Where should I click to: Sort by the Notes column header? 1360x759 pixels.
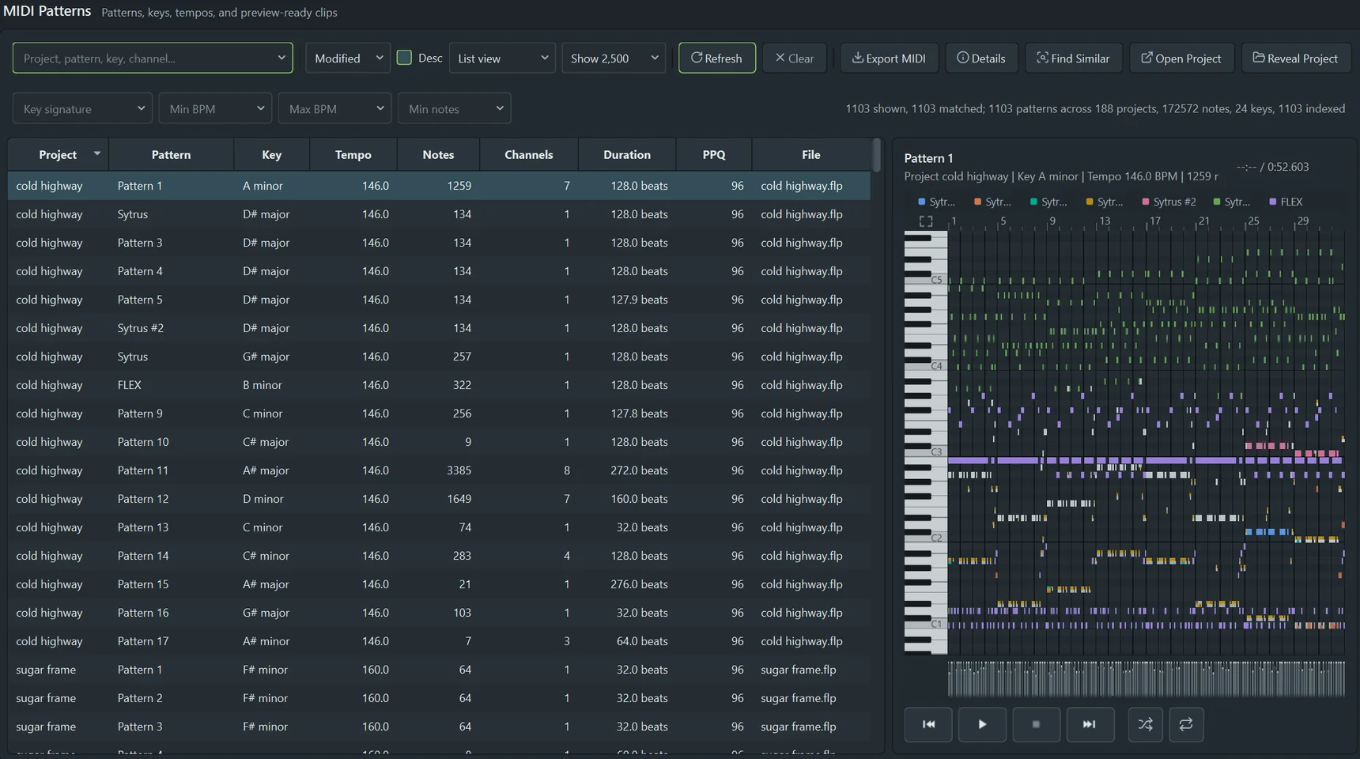point(438,154)
